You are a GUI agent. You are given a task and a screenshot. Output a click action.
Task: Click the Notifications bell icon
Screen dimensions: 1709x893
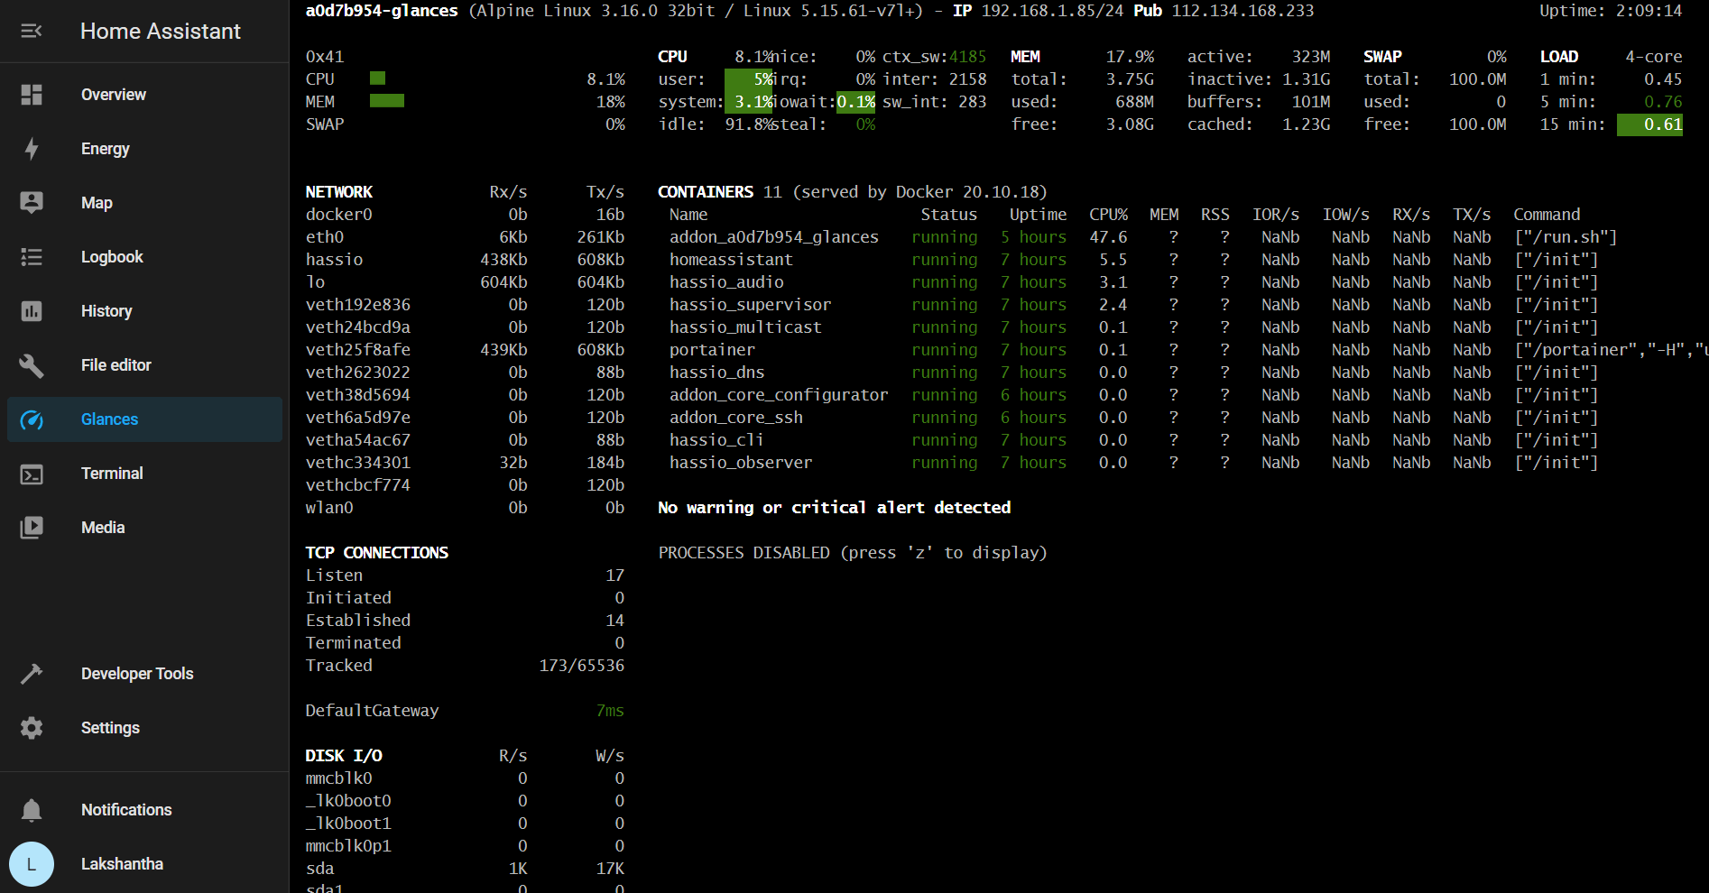pos(32,810)
